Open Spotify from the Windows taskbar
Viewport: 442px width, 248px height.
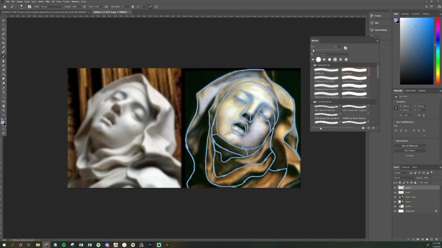click(x=64, y=245)
